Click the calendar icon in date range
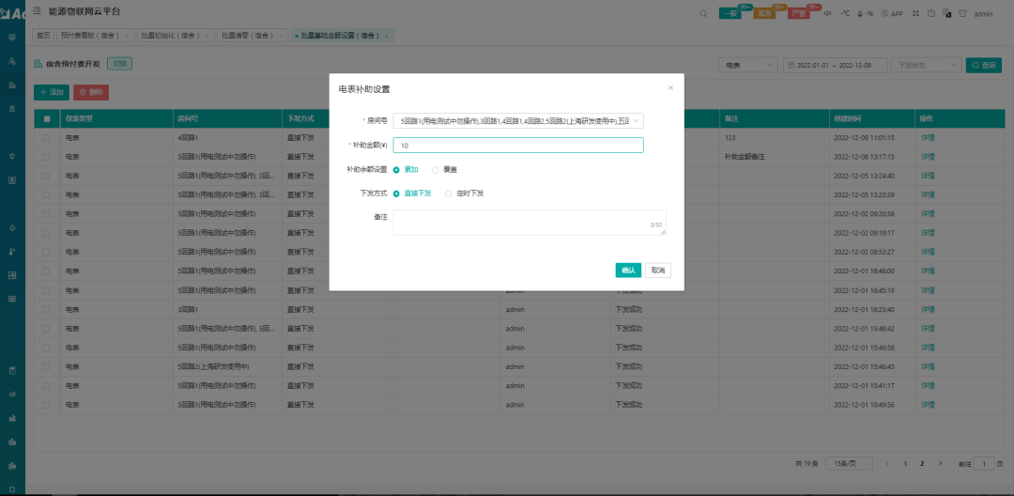 click(x=791, y=66)
